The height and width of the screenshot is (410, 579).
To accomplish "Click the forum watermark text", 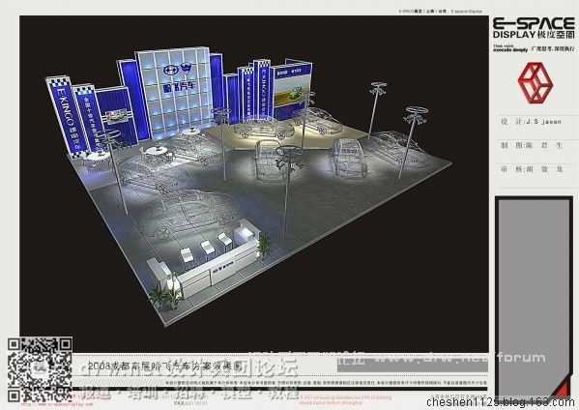I will 521,358.
